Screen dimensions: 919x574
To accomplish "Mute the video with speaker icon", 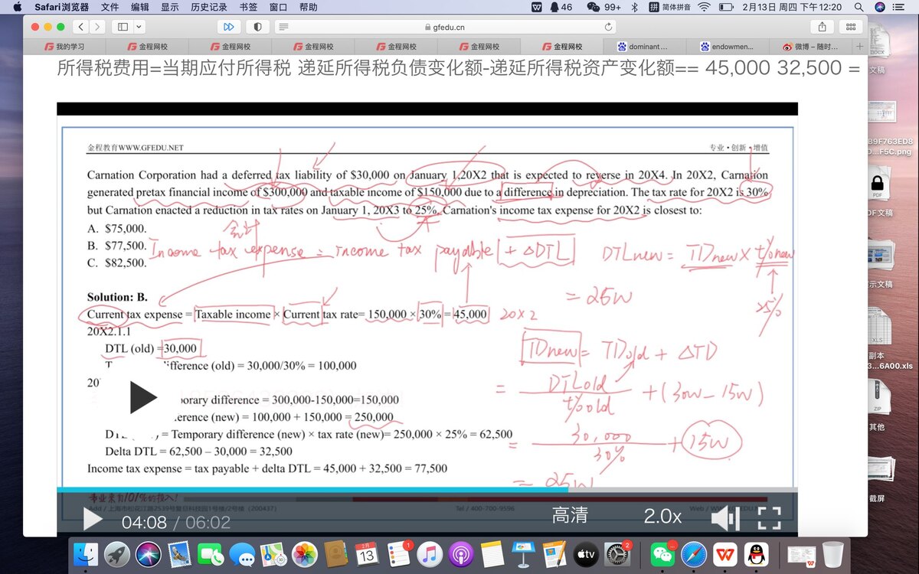I will (x=724, y=518).
